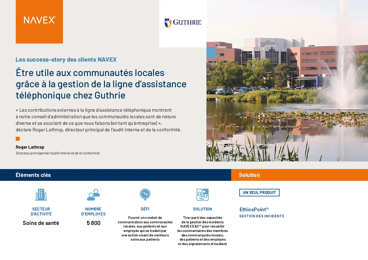Click "GESTION DES INCIDENTS" text
368x260 pixels.
click(262, 216)
